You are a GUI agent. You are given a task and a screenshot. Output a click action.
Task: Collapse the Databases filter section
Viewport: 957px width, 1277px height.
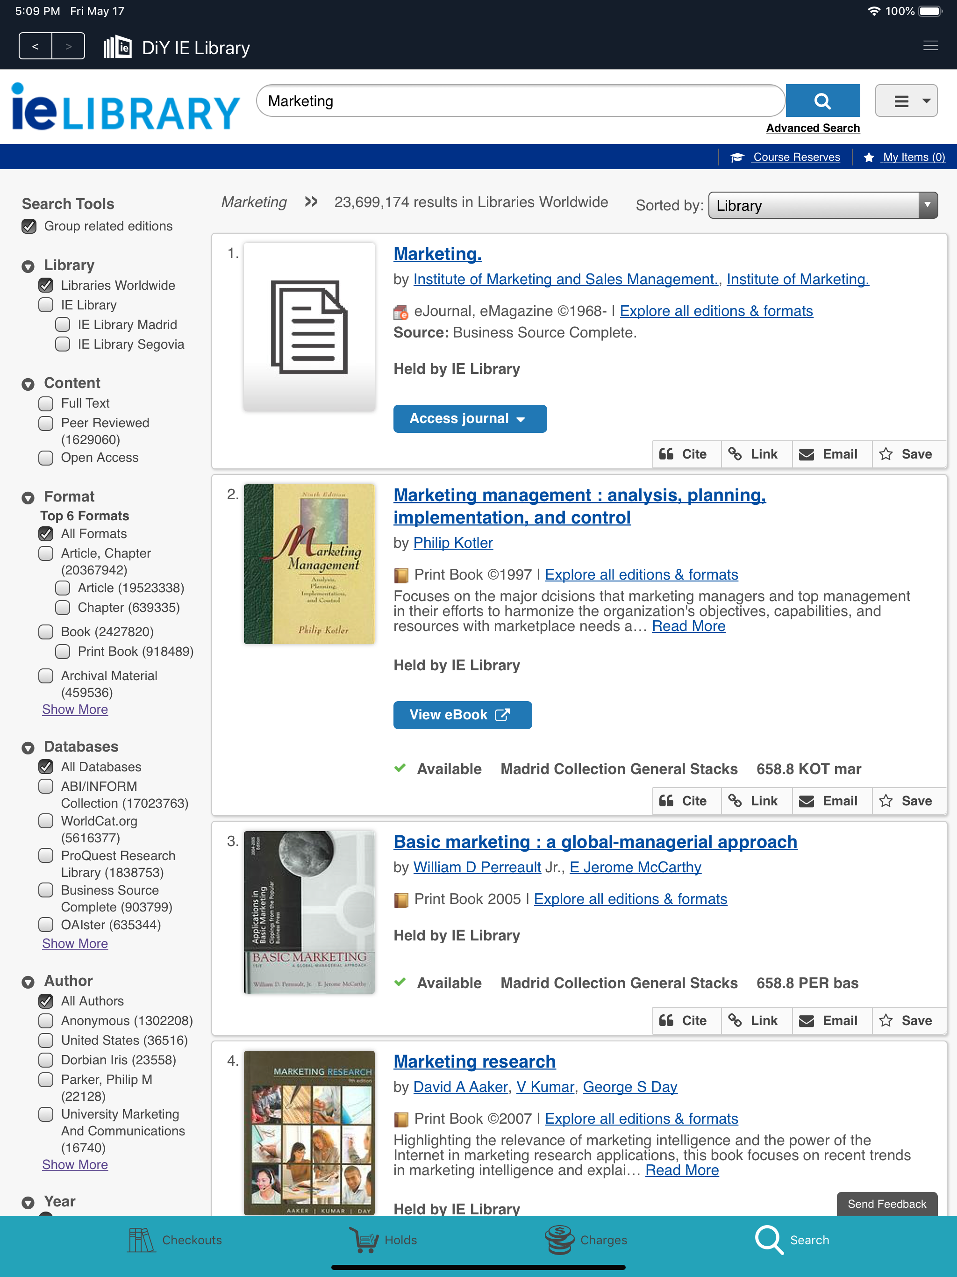(28, 747)
